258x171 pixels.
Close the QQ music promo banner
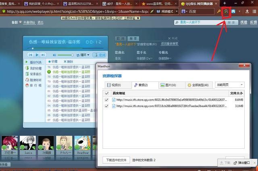[x=138, y=18]
